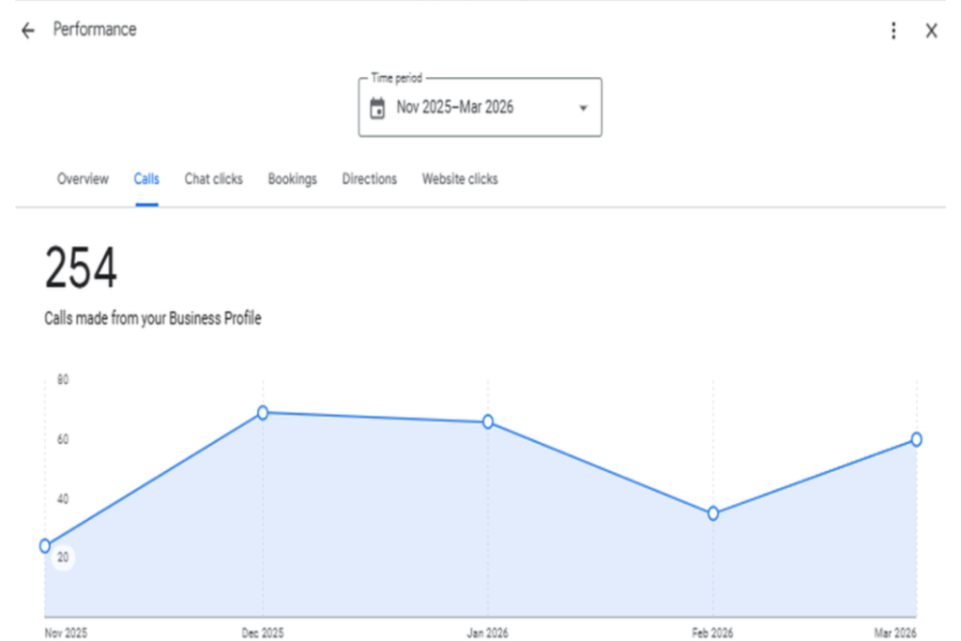Switch to the Bookings tab
This screenshot has width=961, height=641.
(x=293, y=179)
